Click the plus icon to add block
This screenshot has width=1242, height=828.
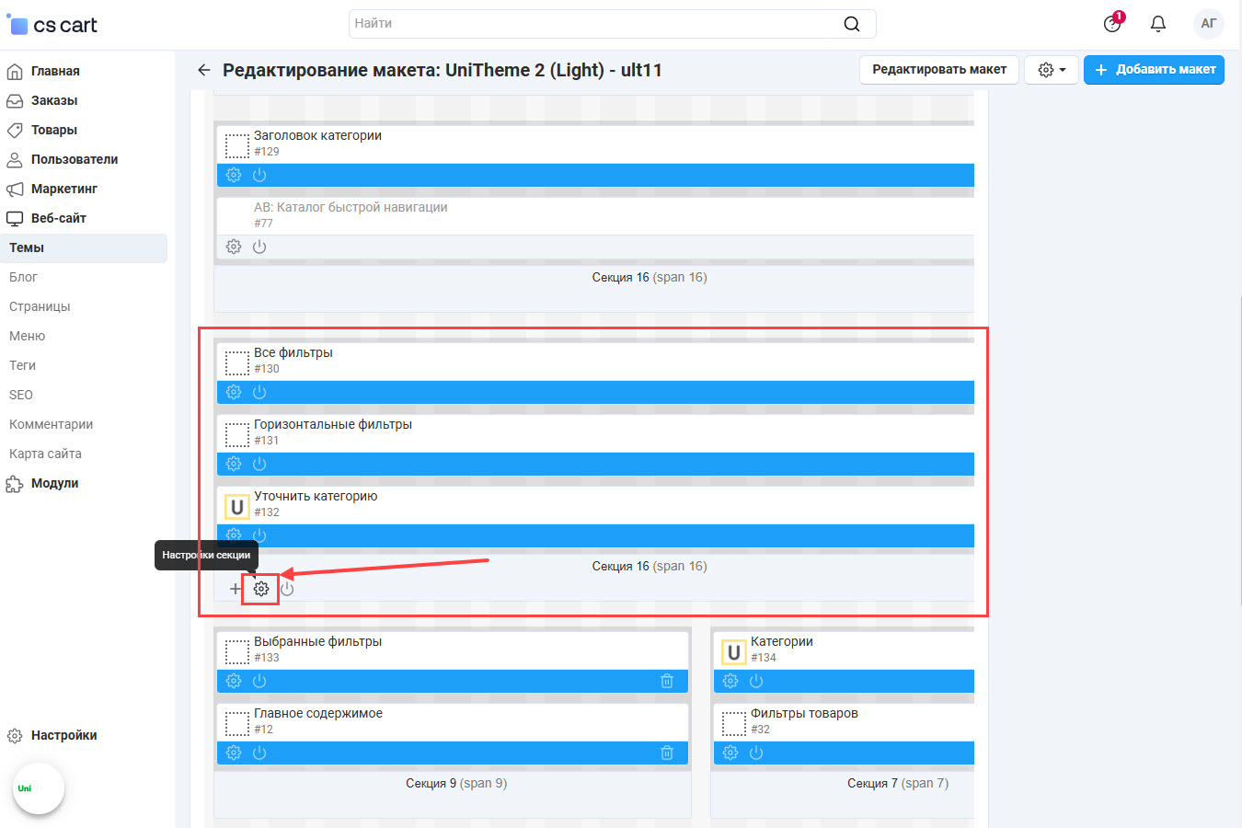point(236,589)
